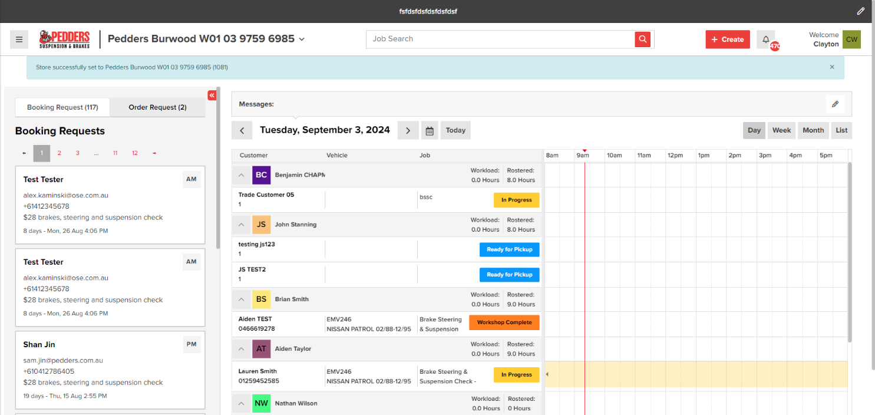This screenshot has width=875, height=415.
Task: Switch to the Order Request tab
Action: tap(157, 107)
